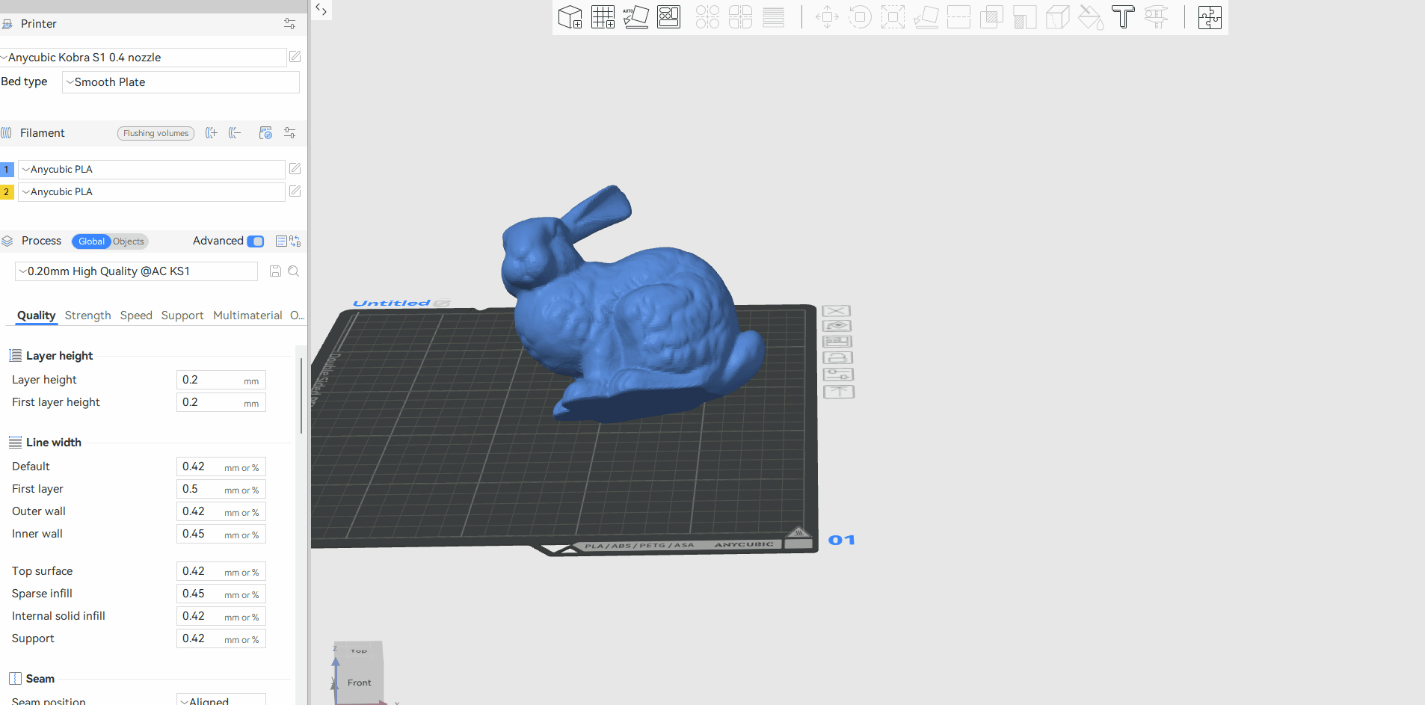Screen dimensions: 1425x705
Task: Click the Layer height value field
Action: 221,380
